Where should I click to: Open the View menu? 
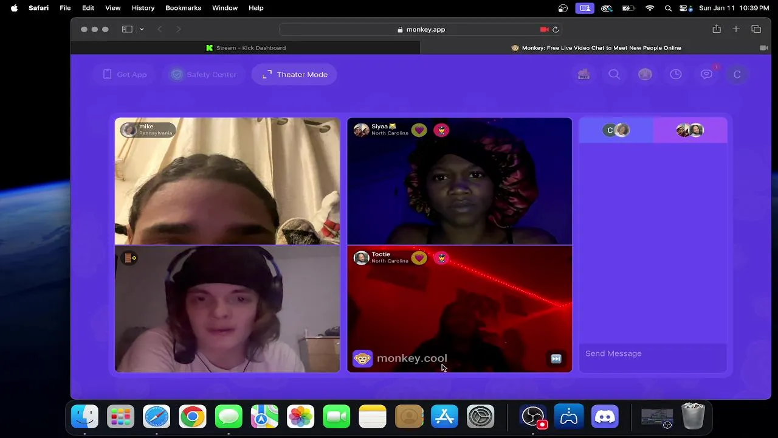tap(112, 8)
